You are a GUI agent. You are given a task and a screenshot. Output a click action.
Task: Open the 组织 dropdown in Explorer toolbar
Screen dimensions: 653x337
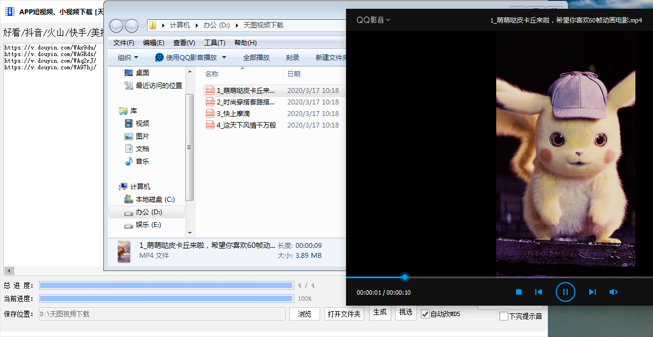tap(128, 57)
